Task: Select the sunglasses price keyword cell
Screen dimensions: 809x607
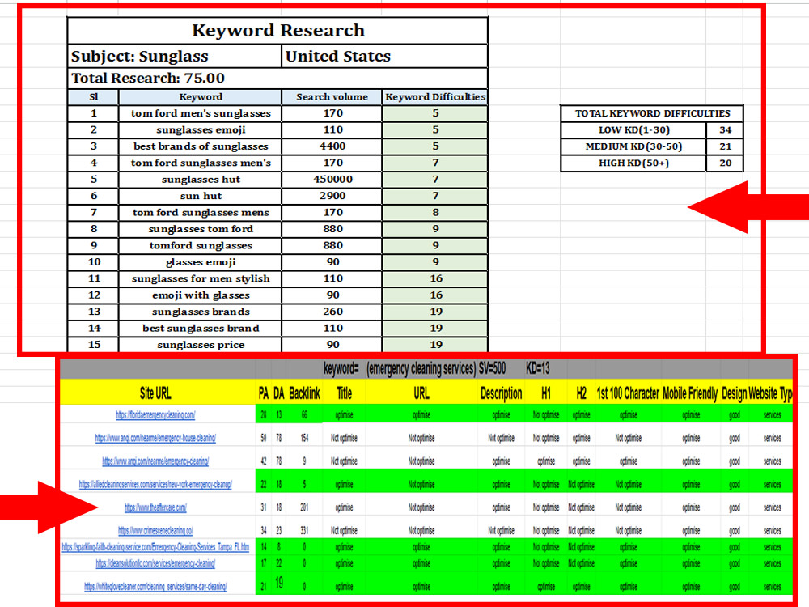Action: pos(201,345)
